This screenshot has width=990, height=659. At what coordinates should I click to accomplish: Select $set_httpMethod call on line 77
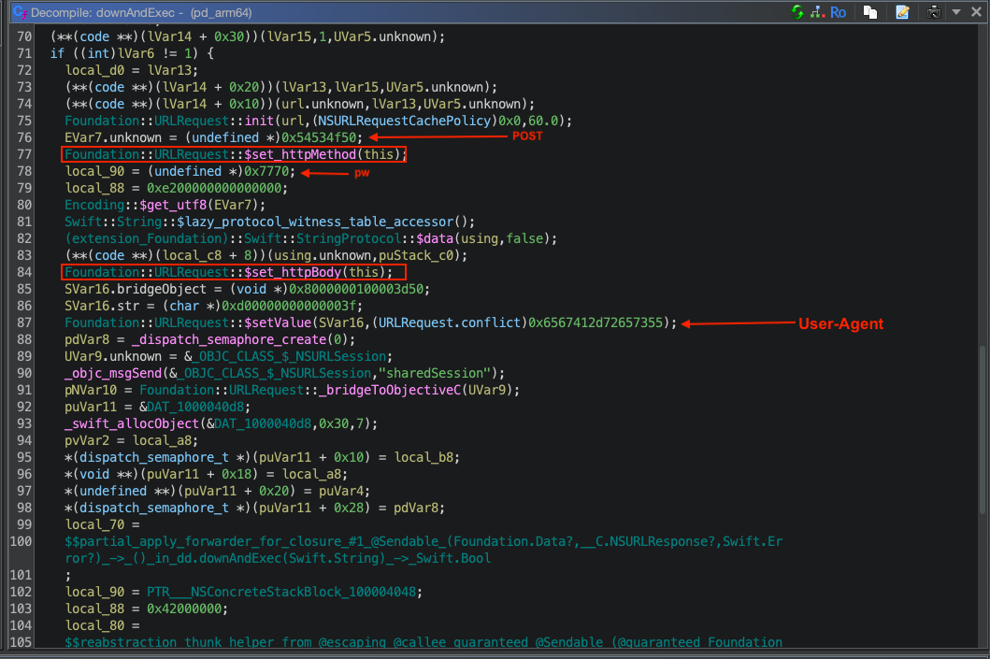tap(300, 154)
